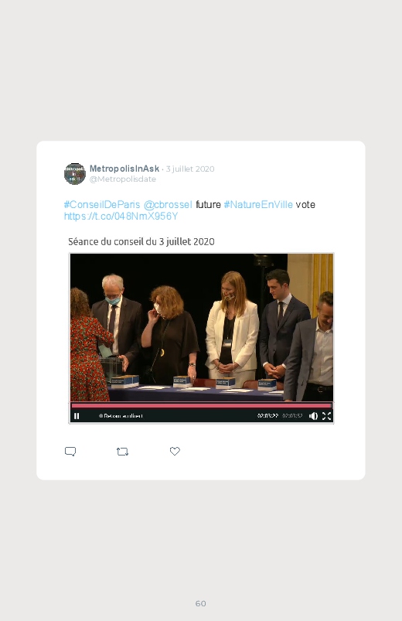Follow the t.co/048NmX956Y link
This screenshot has height=621, width=402.
pyautogui.click(x=121, y=216)
